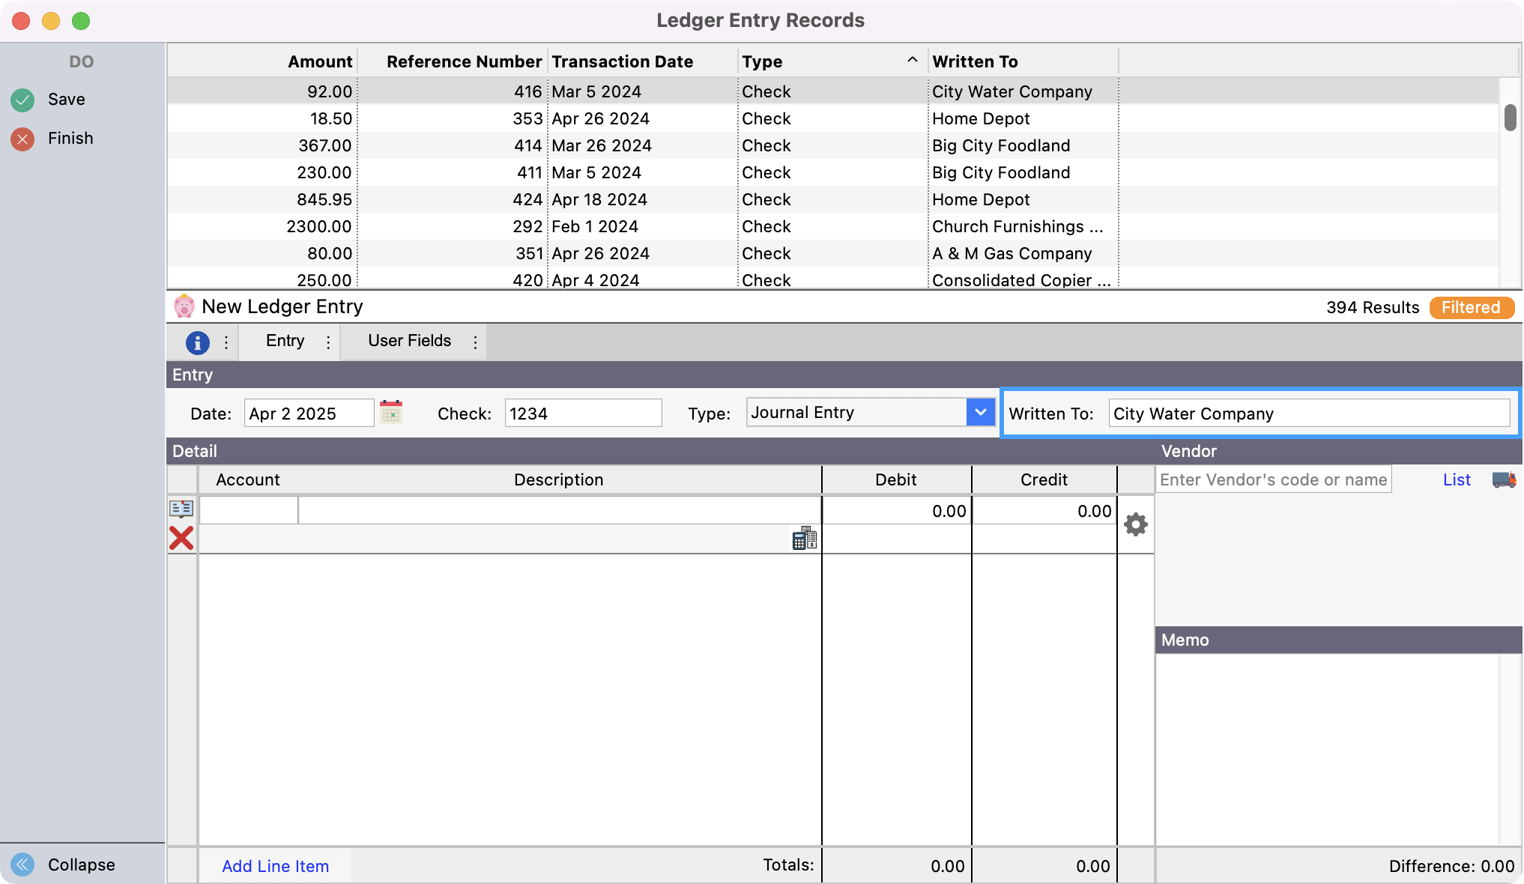
Task: Open the User Fields tab options dots
Action: (475, 342)
